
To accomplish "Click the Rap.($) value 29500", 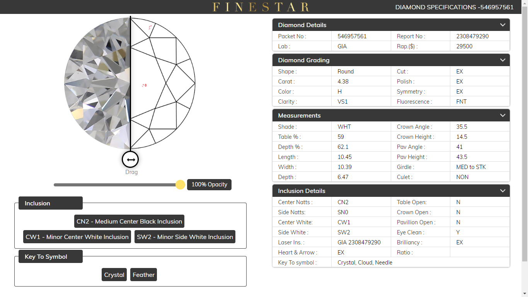I will (464, 46).
